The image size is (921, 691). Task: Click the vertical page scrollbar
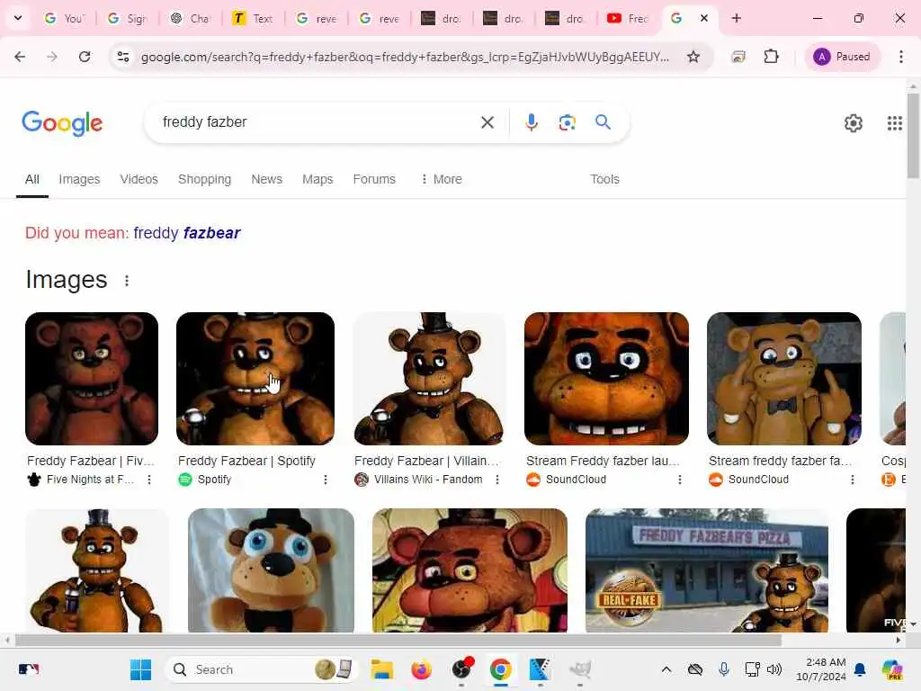[x=913, y=135]
